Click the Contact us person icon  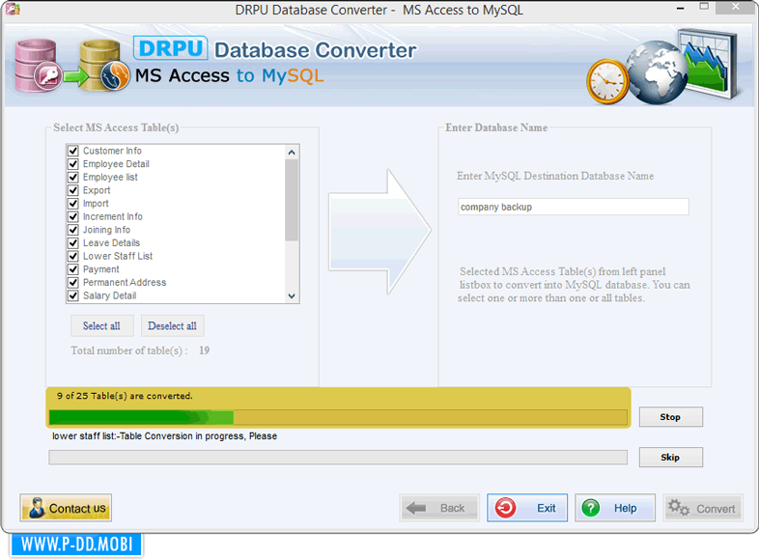point(37,508)
